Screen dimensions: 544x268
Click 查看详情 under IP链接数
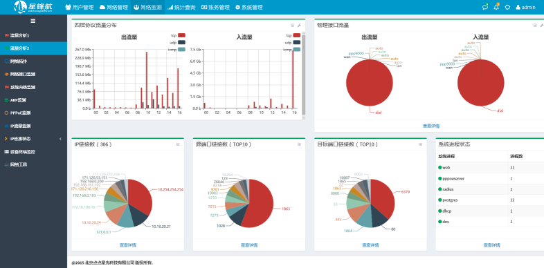pyautogui.click(x=127, y=245)
